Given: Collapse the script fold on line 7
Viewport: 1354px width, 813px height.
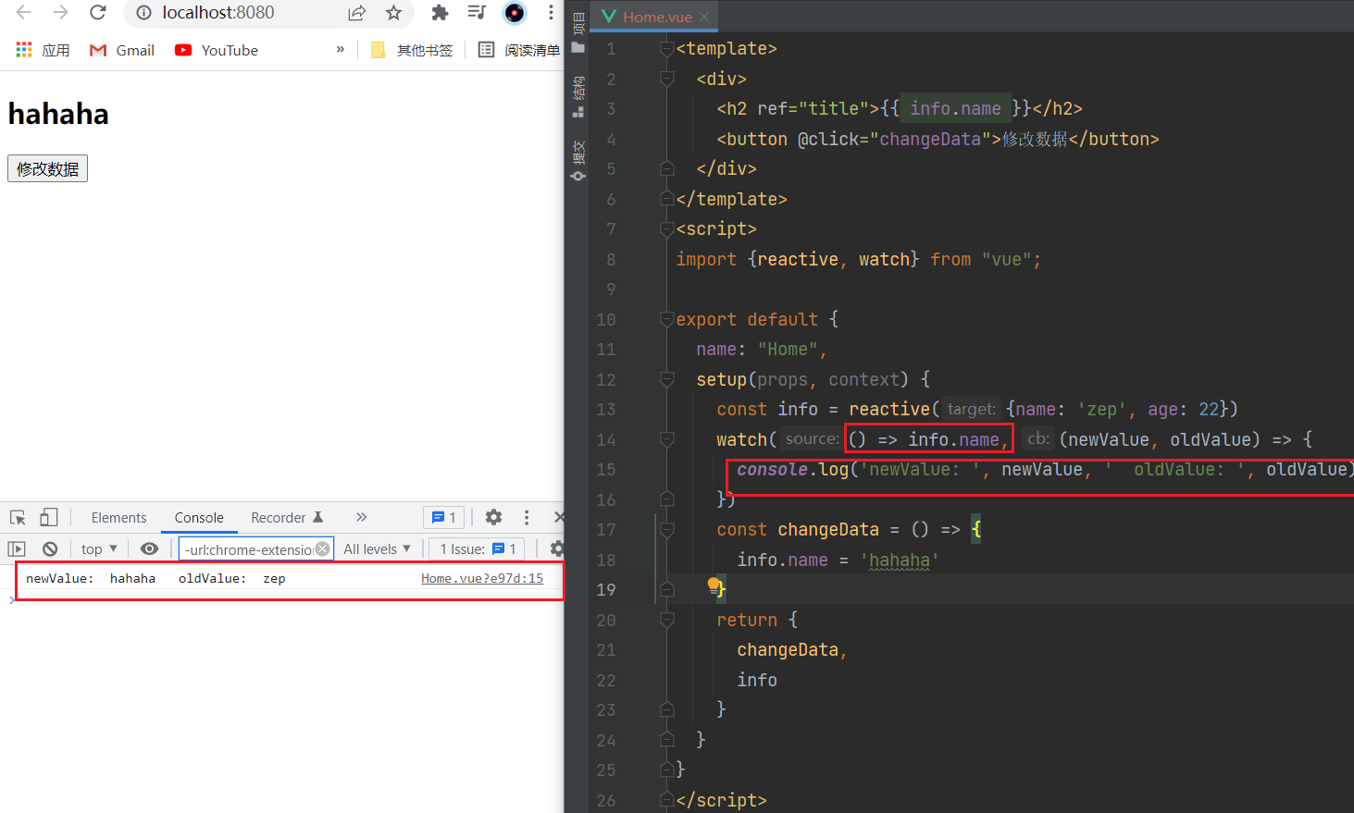Looking at the screenshot, I should [666, 228].
